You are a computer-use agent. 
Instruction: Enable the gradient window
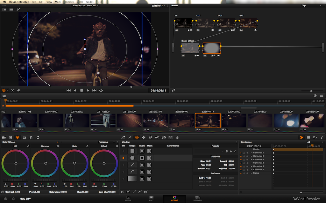[123, 179]
